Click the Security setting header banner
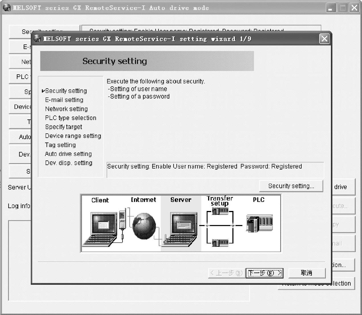 point(147,61)
